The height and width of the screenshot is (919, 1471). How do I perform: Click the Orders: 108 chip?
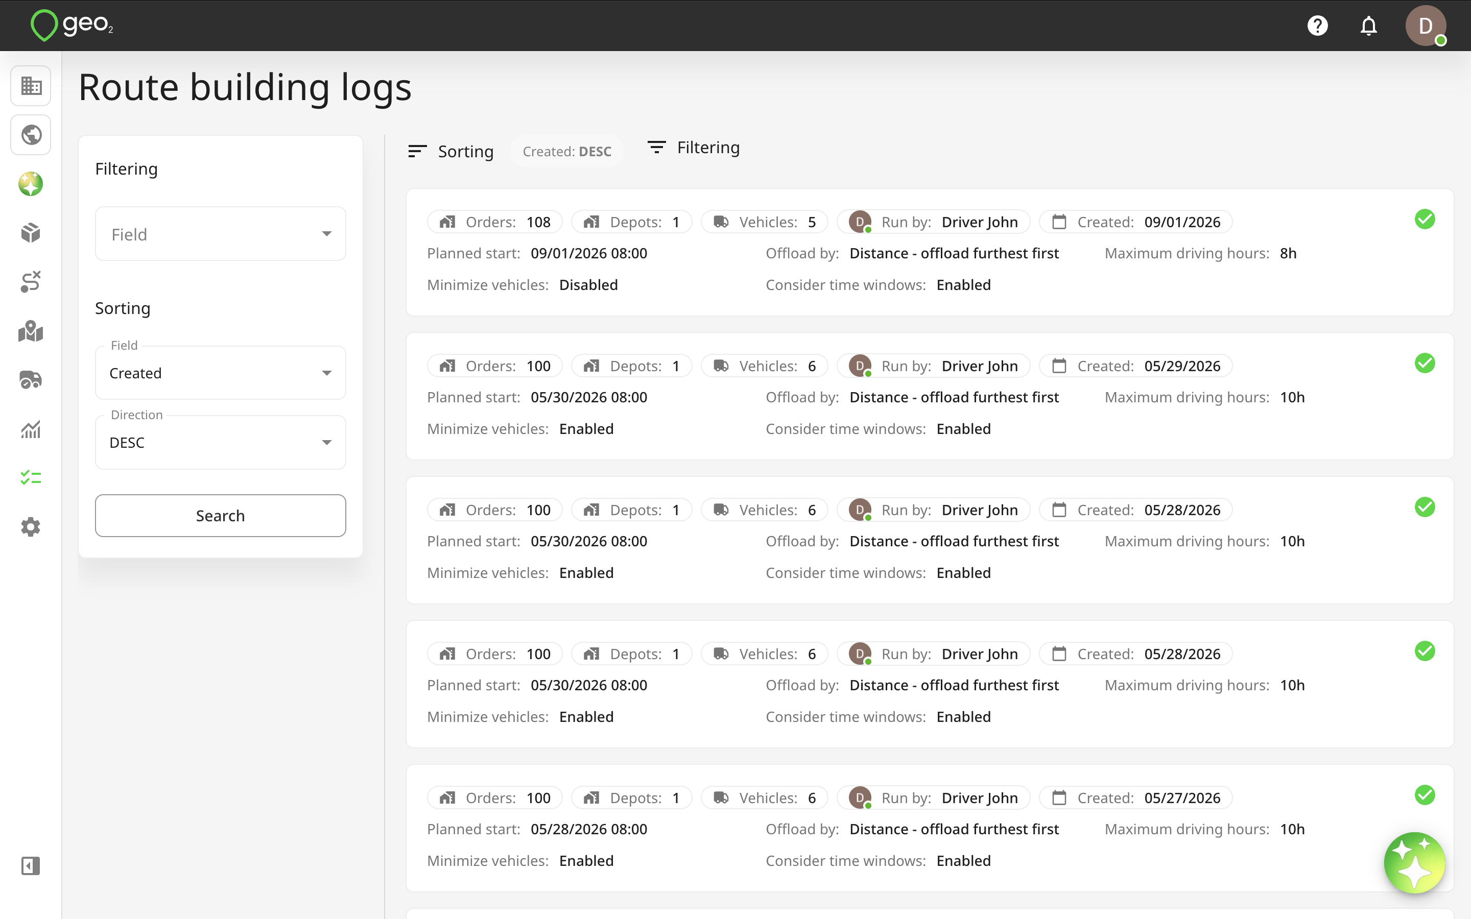click(495, 222)
